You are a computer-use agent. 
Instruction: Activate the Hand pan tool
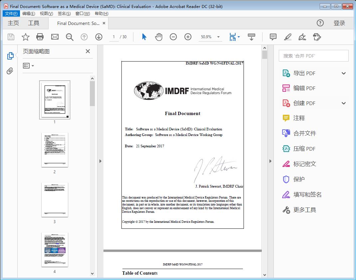tap(159, 37)
